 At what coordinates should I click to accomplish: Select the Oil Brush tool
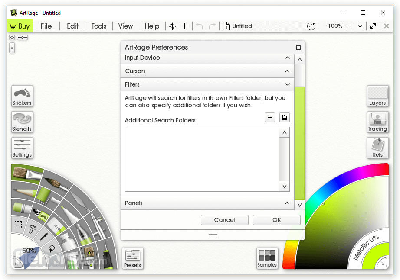[x=27, y=173]
